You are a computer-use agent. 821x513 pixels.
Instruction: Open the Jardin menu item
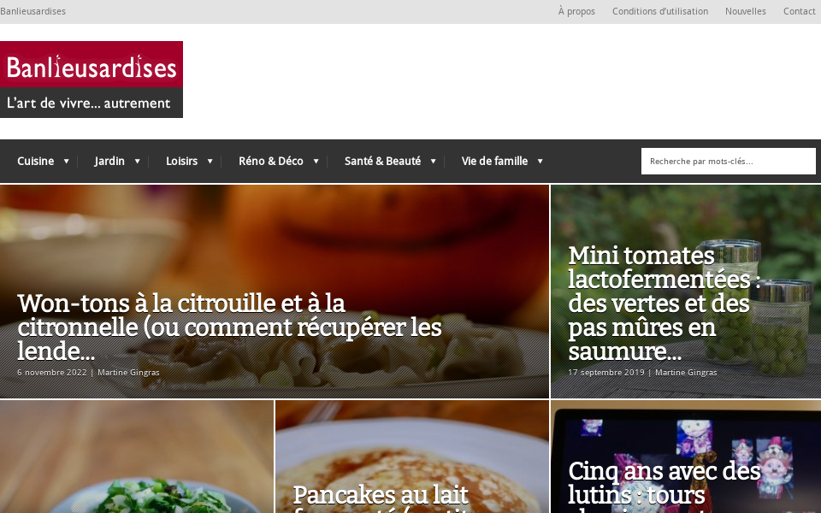[x=109, y=162]
